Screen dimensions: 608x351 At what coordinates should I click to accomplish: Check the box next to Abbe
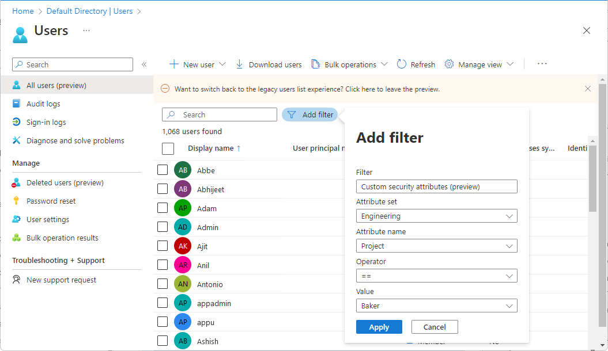(x=163, y=170)
